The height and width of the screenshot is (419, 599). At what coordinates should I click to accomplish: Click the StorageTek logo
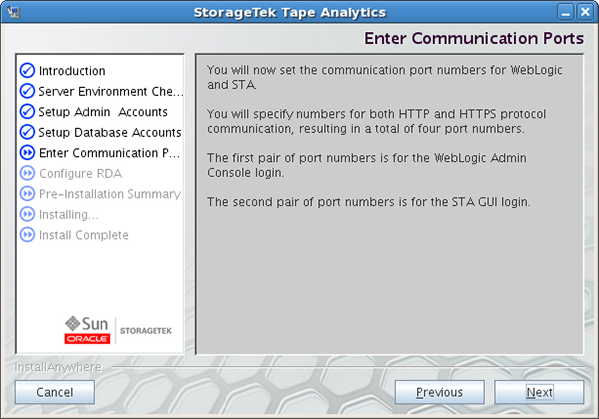(146, 331)
